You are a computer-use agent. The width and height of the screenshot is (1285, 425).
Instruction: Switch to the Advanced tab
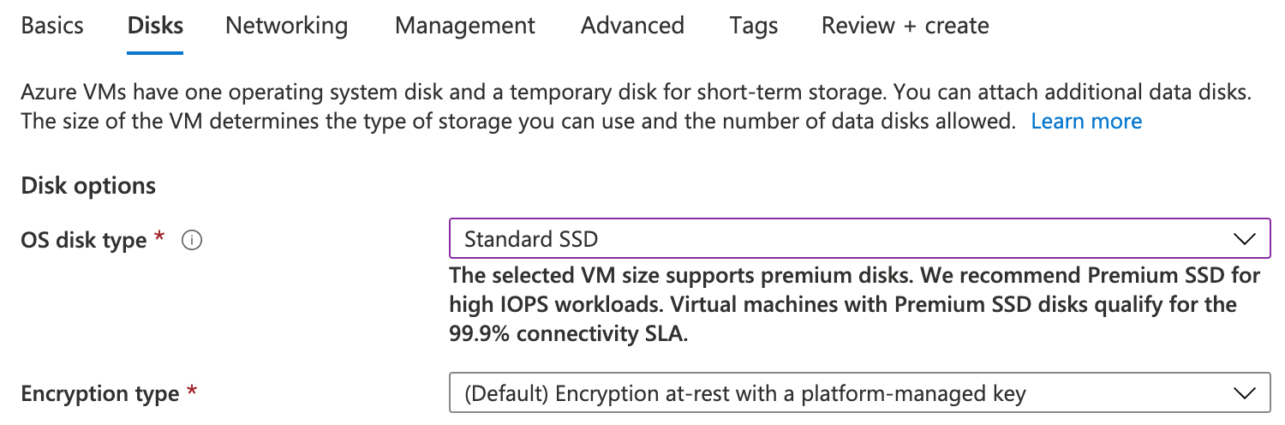pyautogui.click(x=632, y=26)
